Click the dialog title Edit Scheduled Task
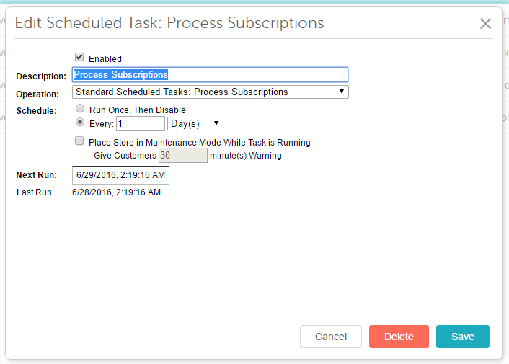The image size is (509, 364). click(169, 23)
